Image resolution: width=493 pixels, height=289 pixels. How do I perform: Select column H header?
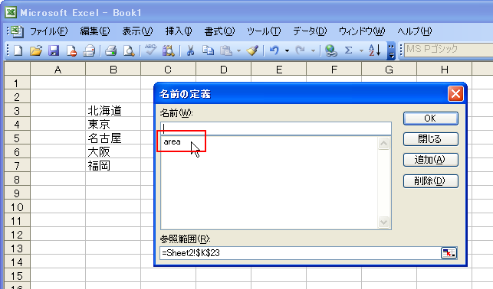tap(444, 69)
